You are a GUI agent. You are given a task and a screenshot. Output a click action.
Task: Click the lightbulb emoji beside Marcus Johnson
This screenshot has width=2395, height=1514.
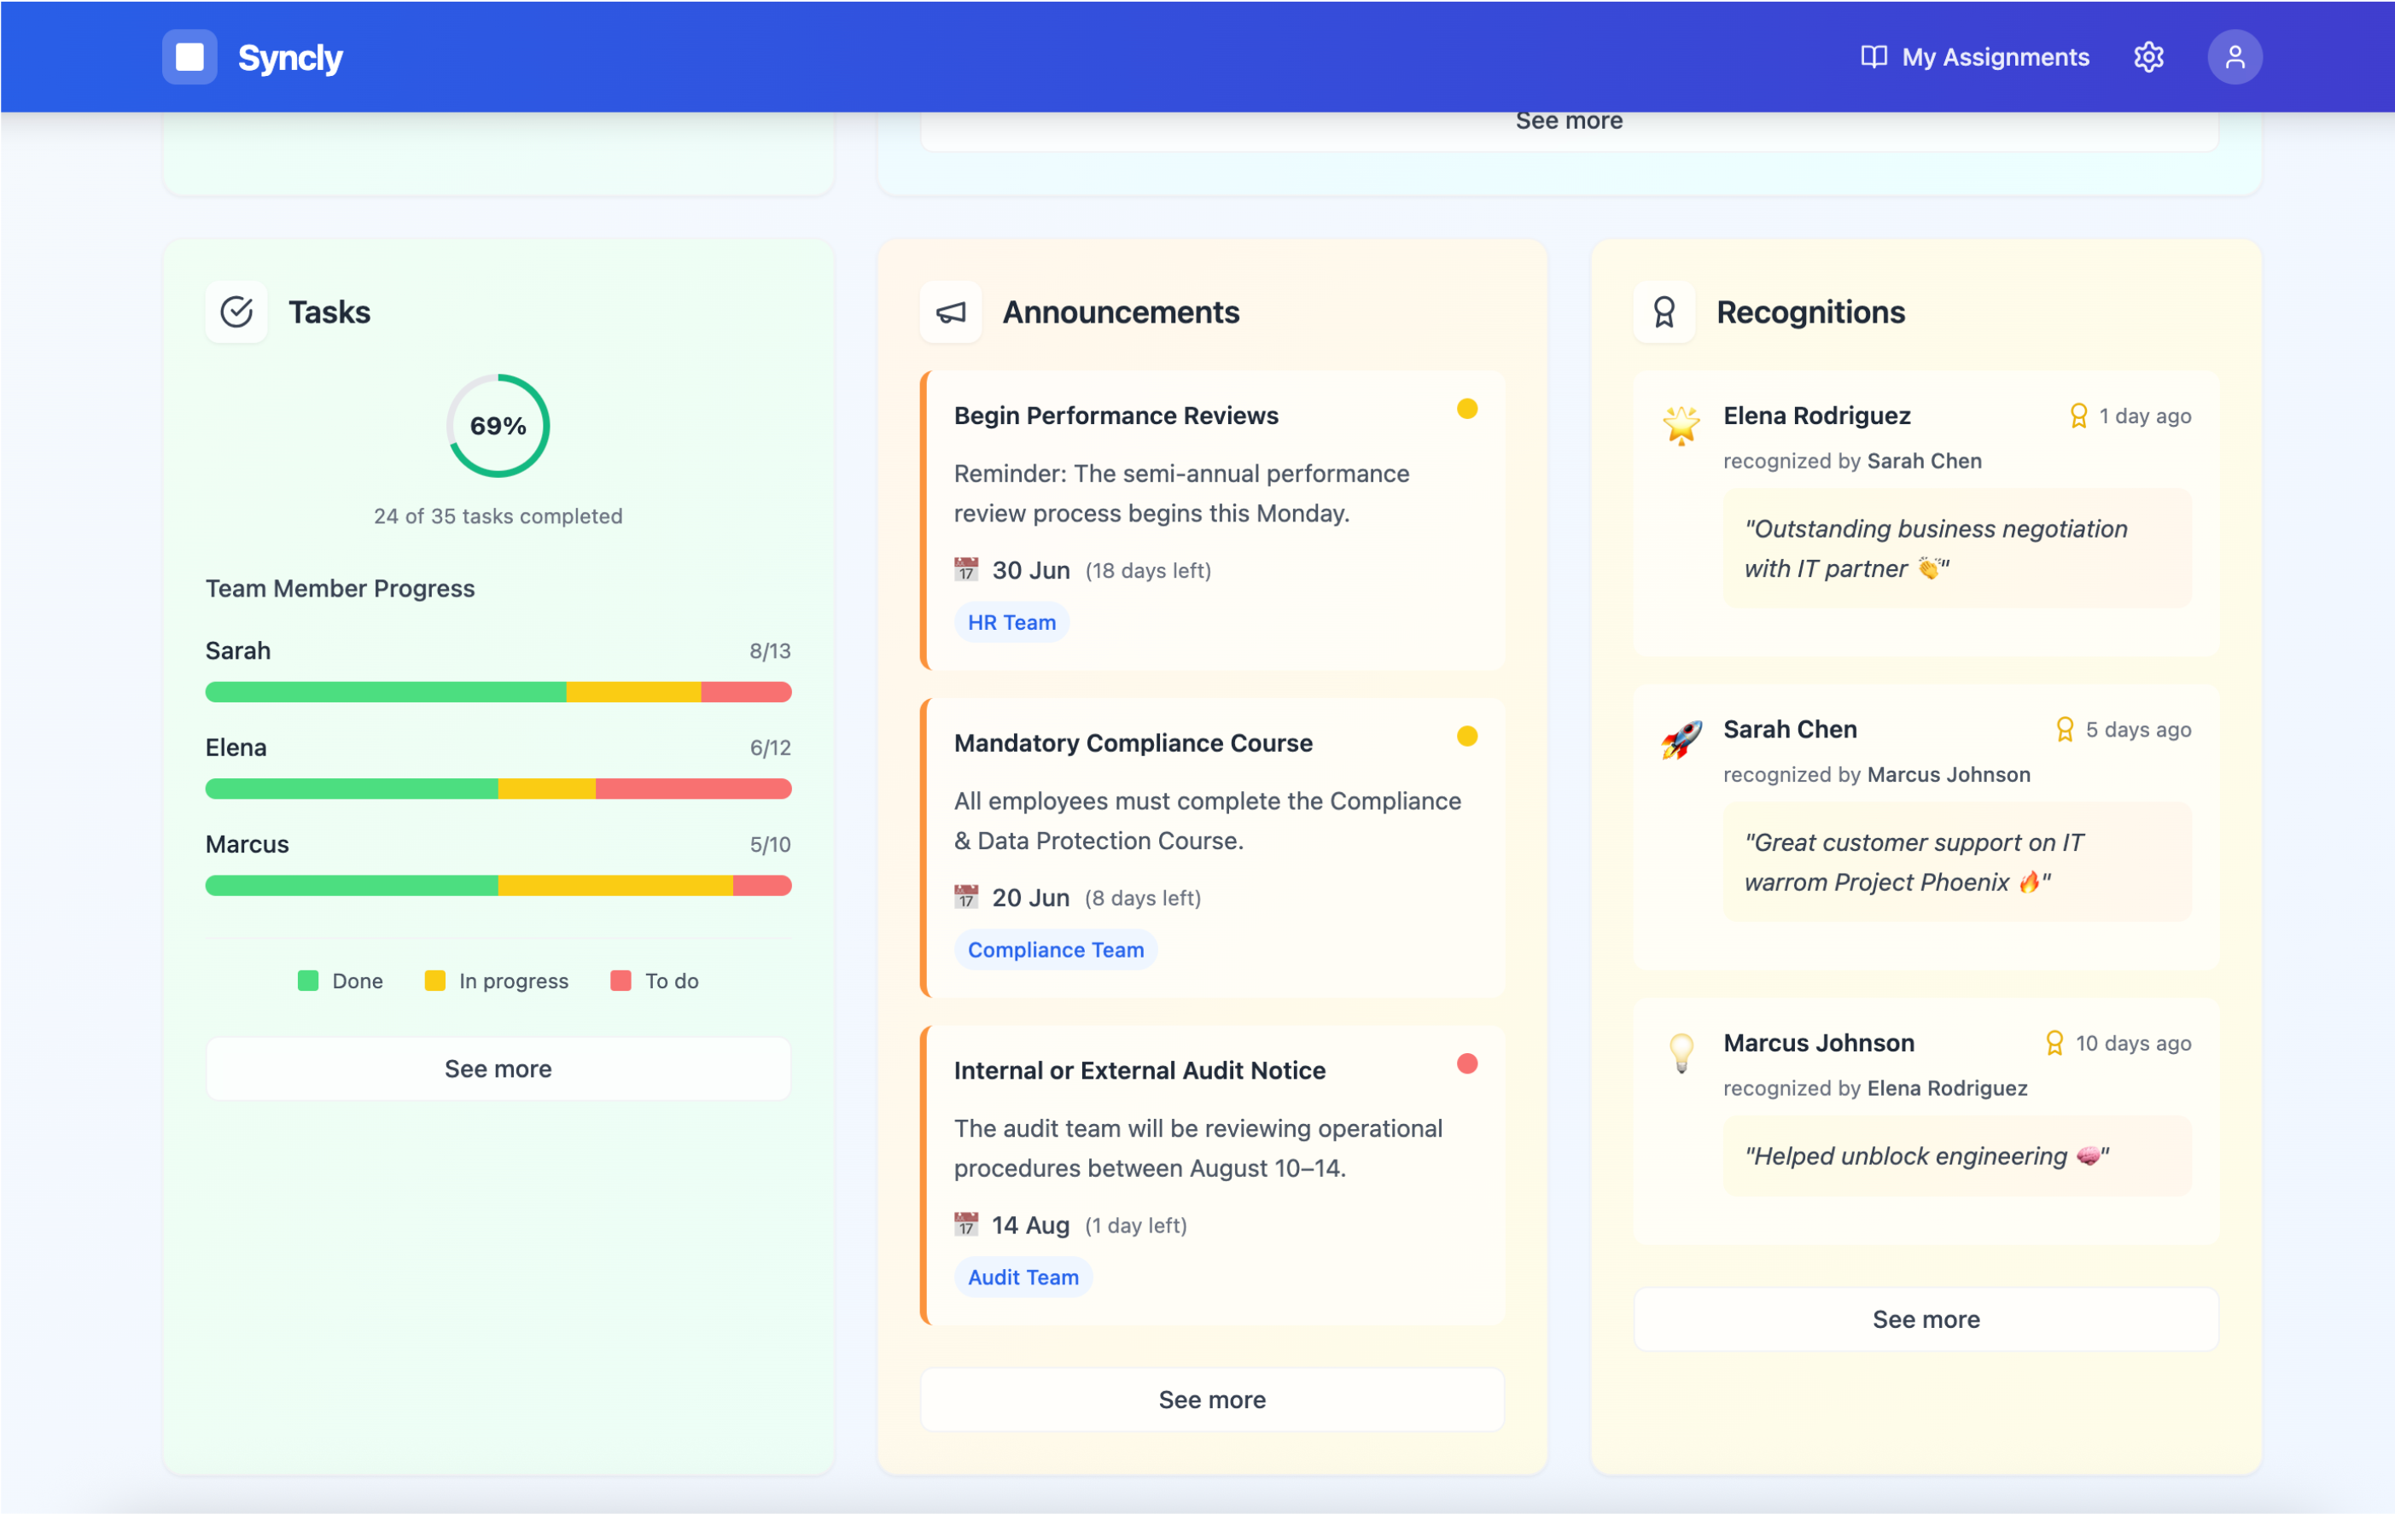coord(1681,1052)
